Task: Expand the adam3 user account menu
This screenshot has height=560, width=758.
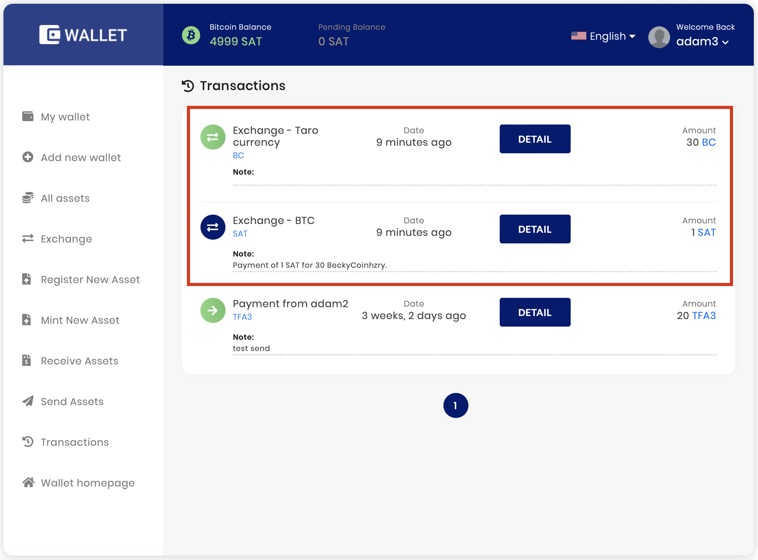Action: point(702,42)
